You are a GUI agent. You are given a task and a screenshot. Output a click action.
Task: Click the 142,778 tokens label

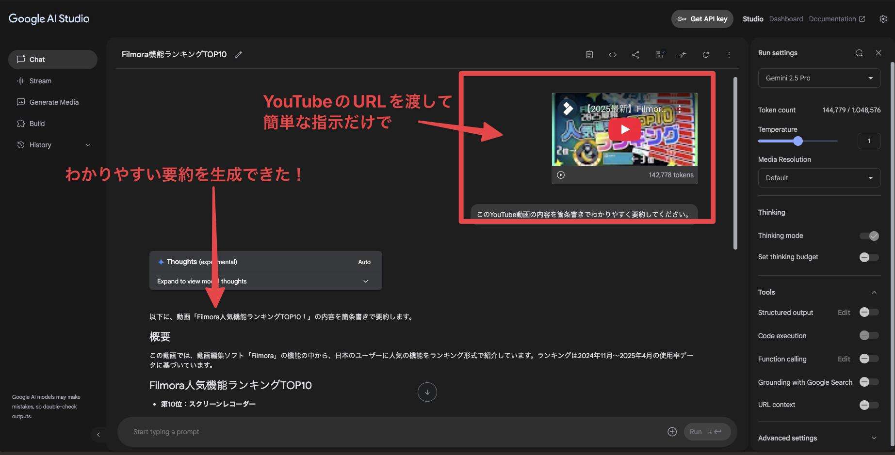click(671, 175)
